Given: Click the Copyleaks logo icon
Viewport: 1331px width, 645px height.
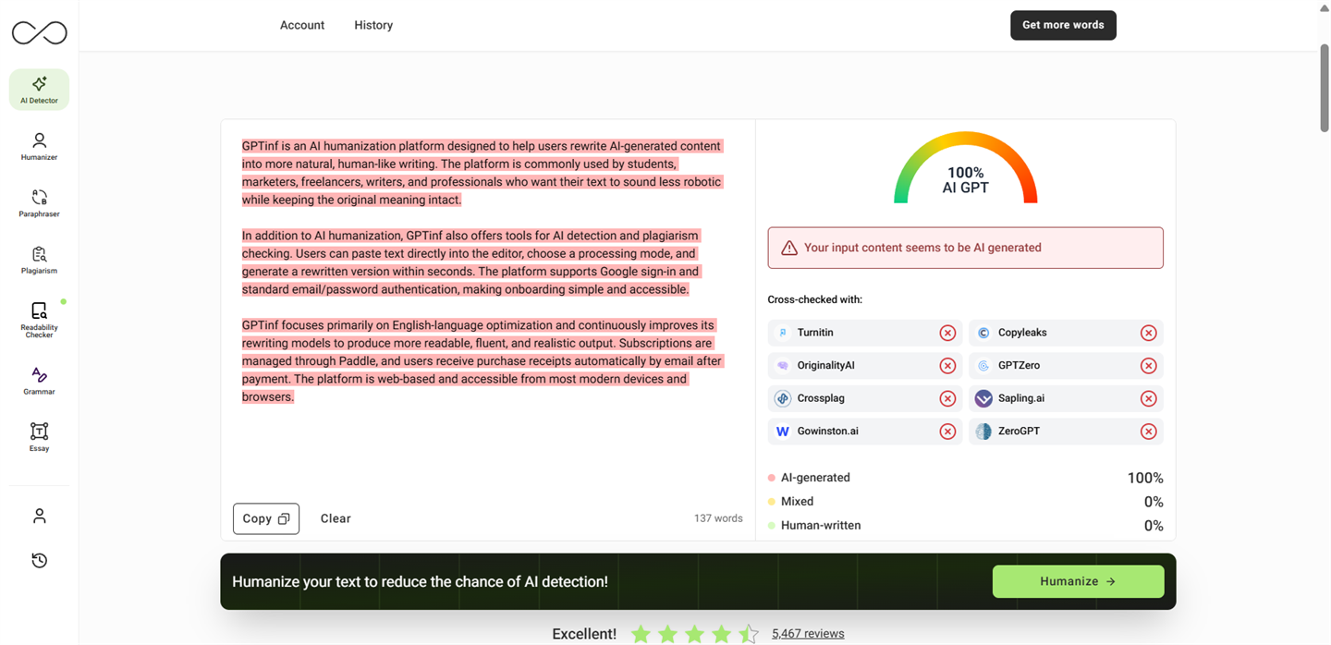Looking at the screenshot, I should point(983,333).
